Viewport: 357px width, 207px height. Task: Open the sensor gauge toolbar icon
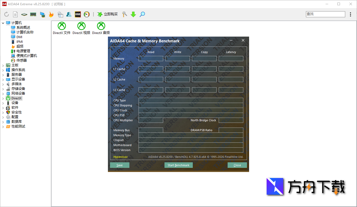point(86,14)
